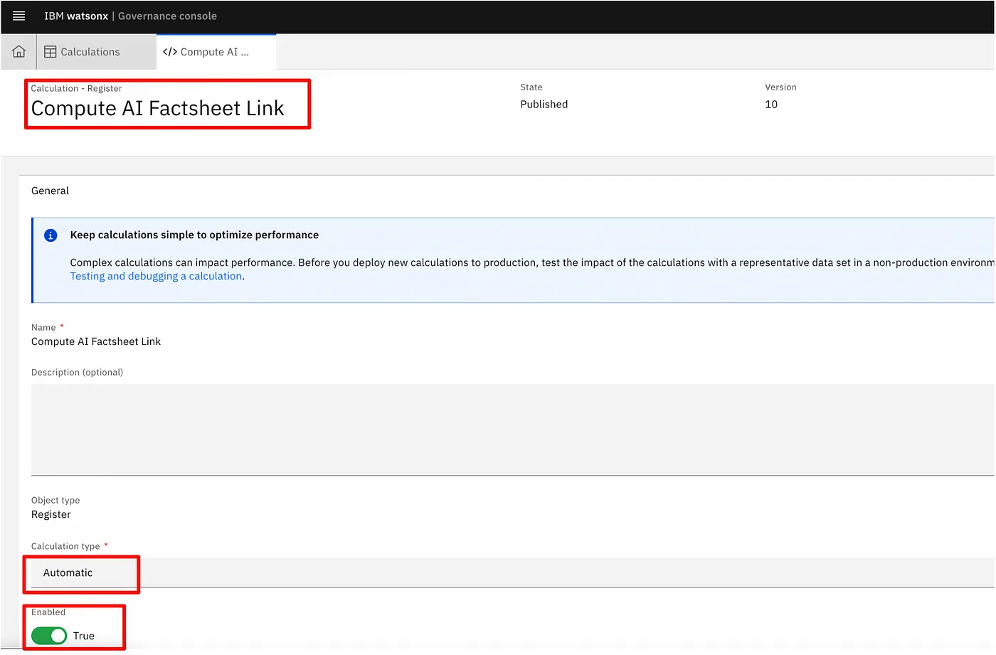Click the code icon on Compute AI tab
The image size is (996, 655).
click(x=170, y=52)
